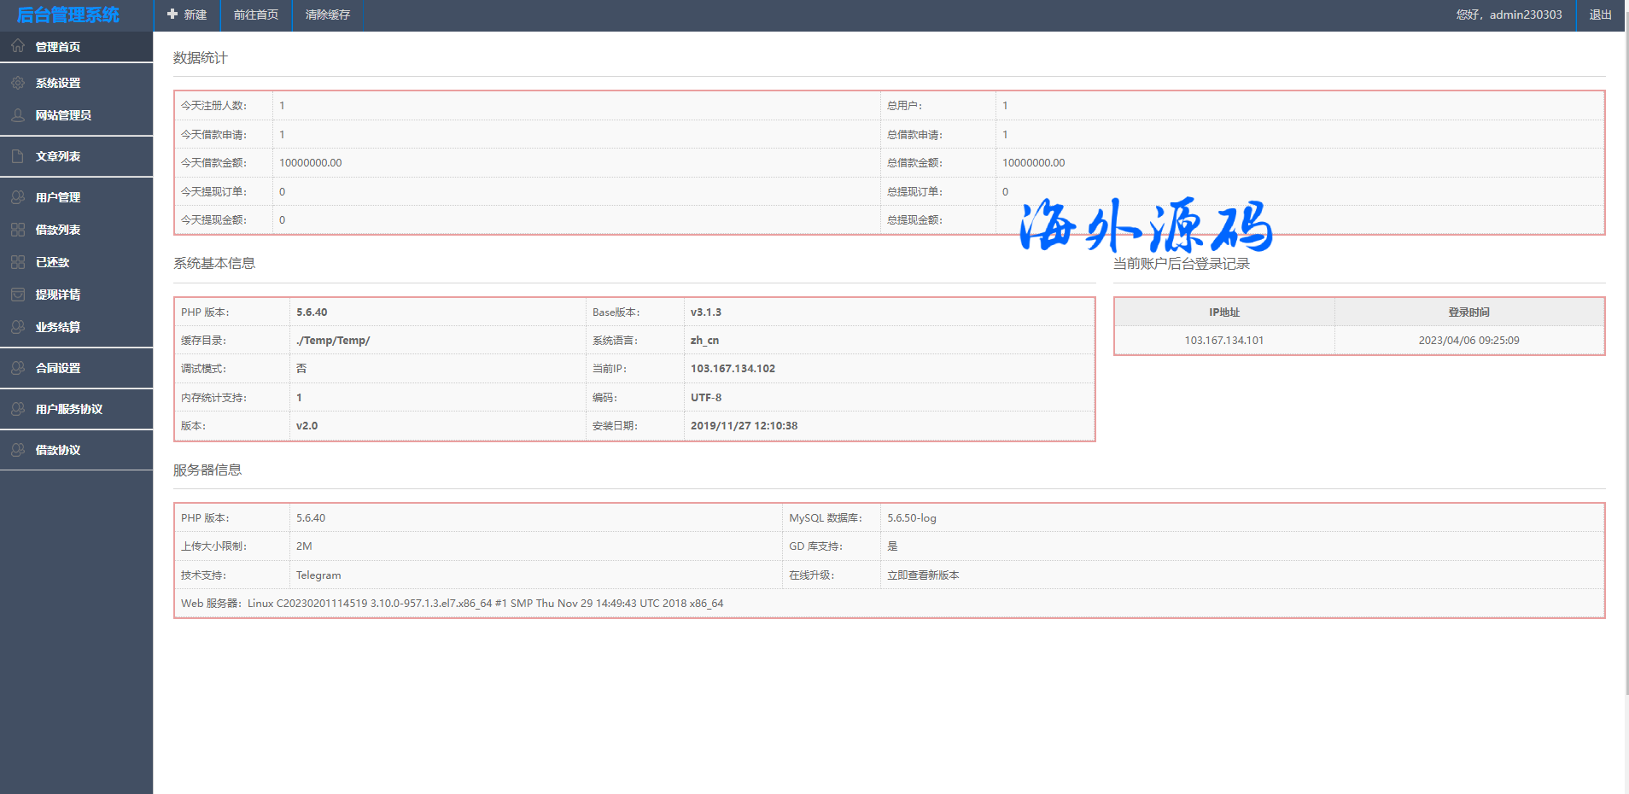This screenshot has width=1629, height=794.
Task: Click the person icon beside 网站管理员
Action: coord(18,115)
